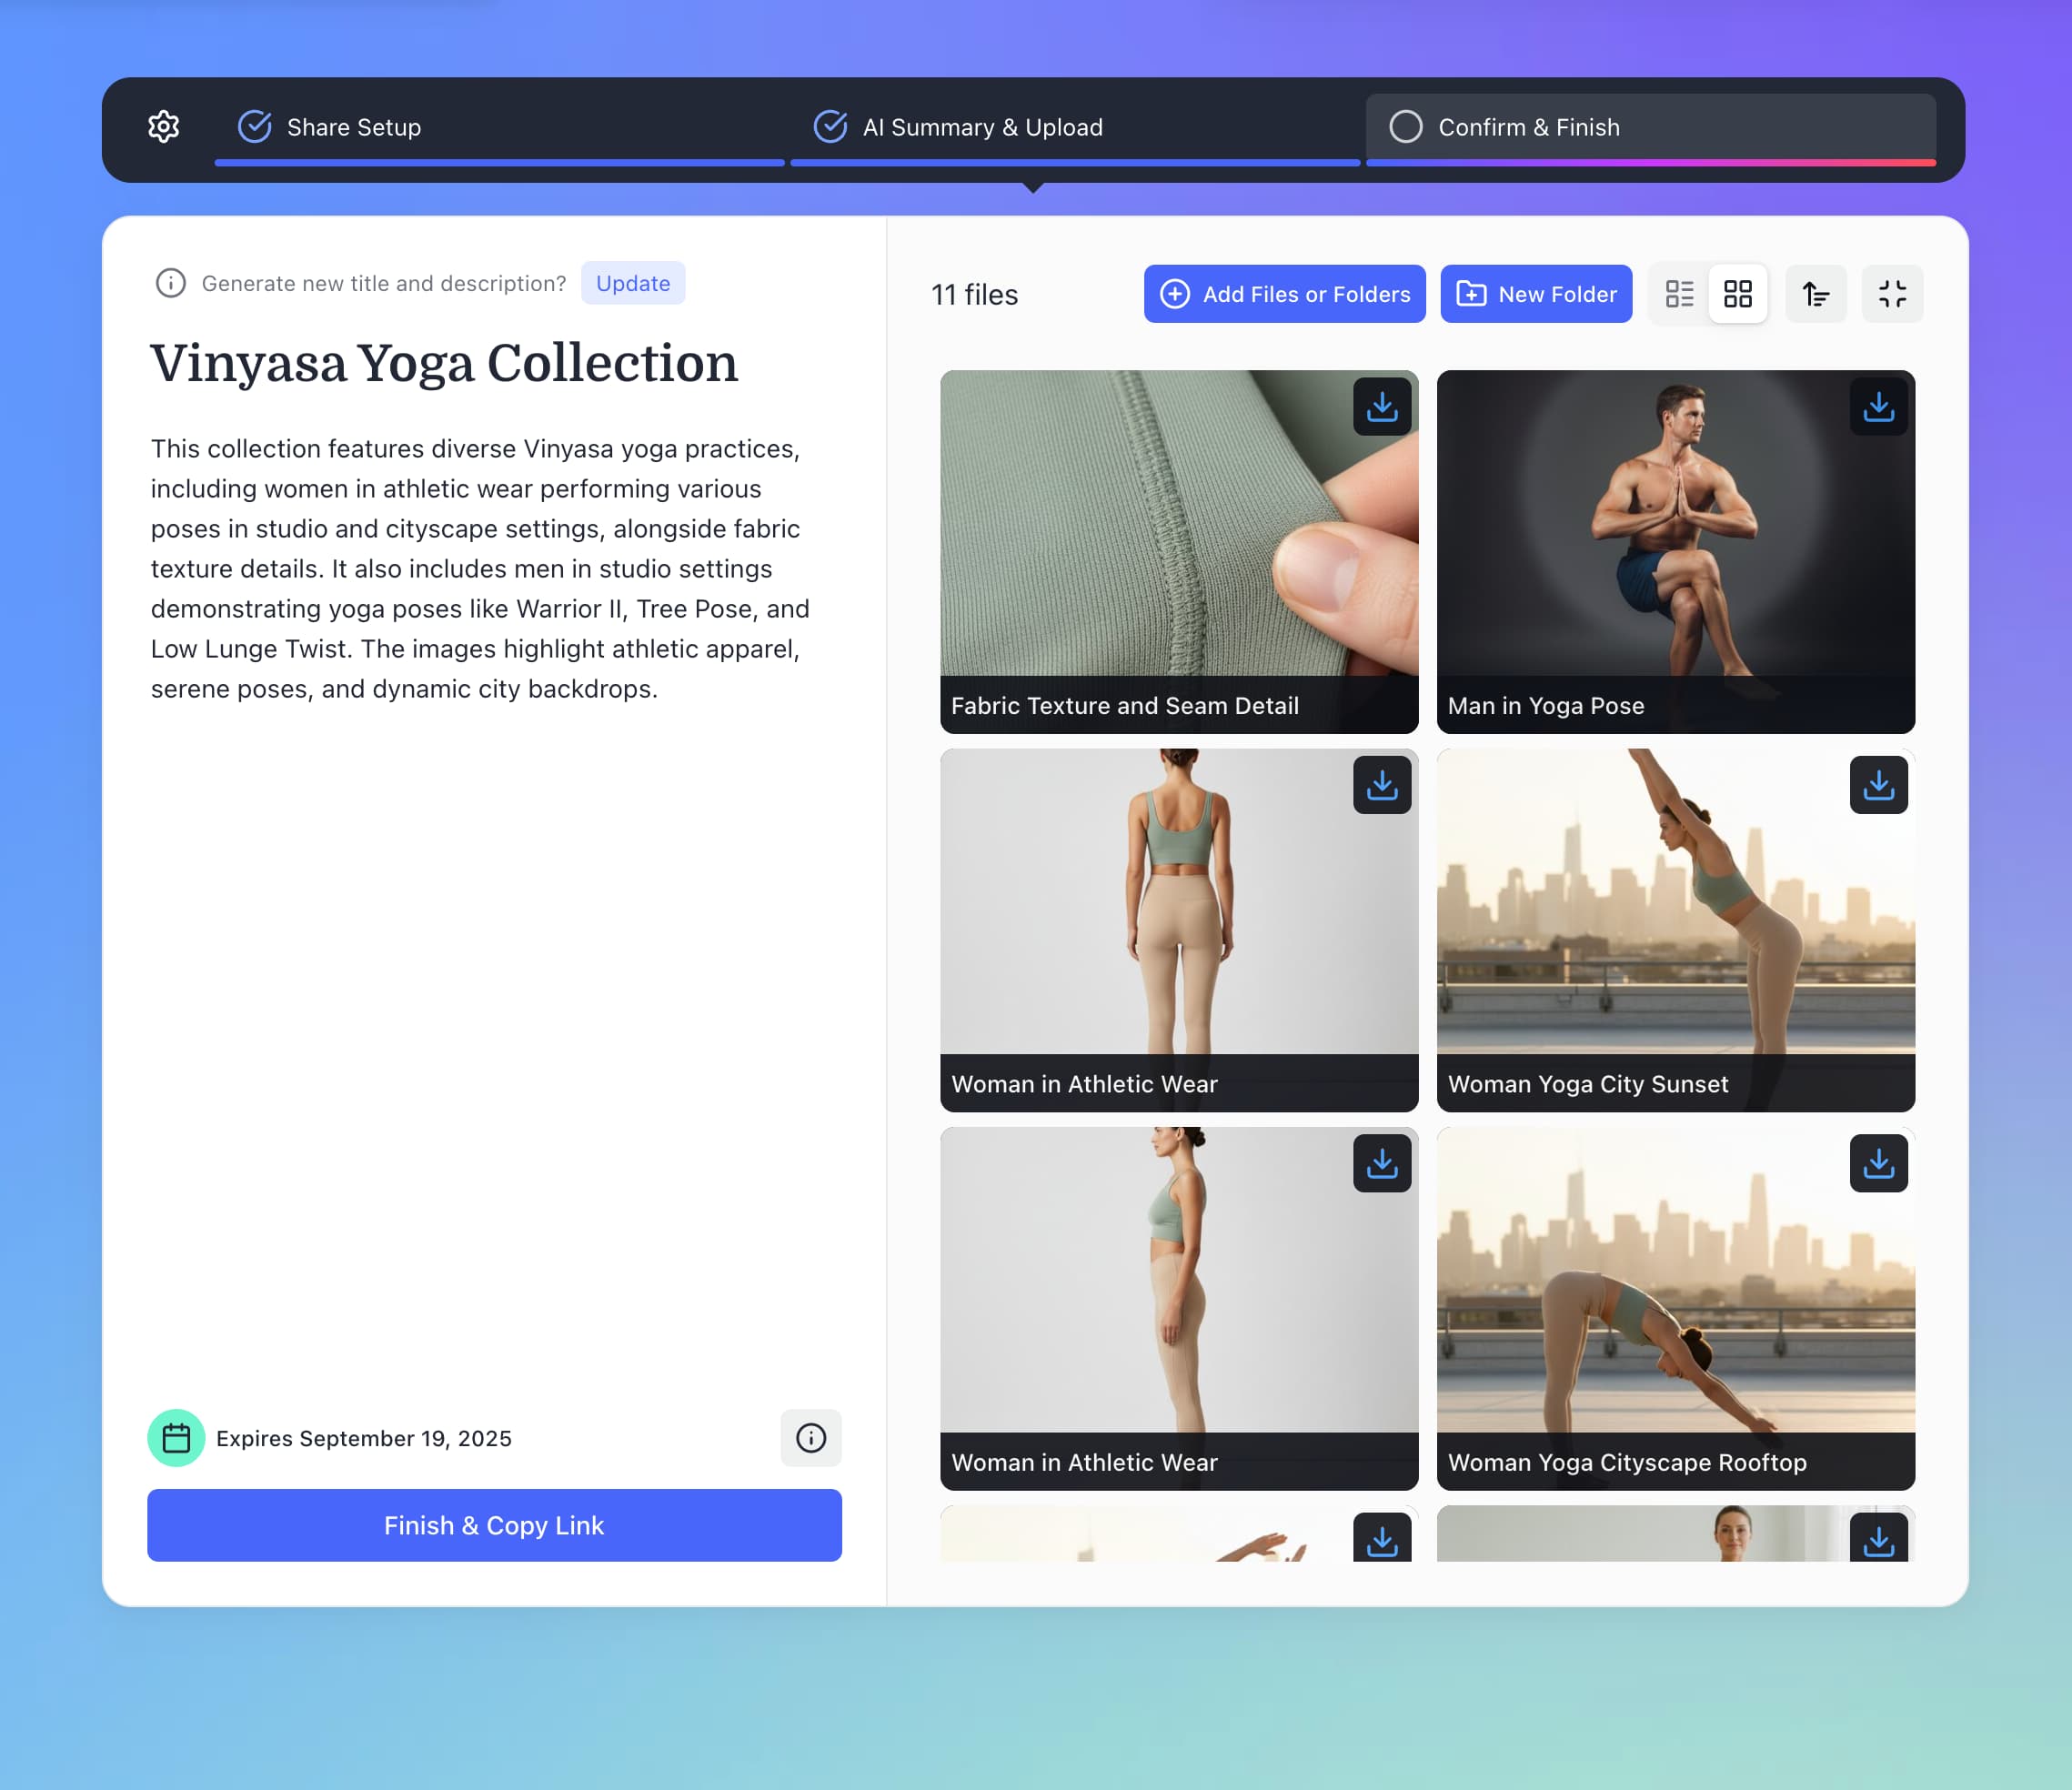This screenshot has height=1790, width=2072.
Task: Select the Confirm & Finish step
Action: click(x=1651, y=128)
